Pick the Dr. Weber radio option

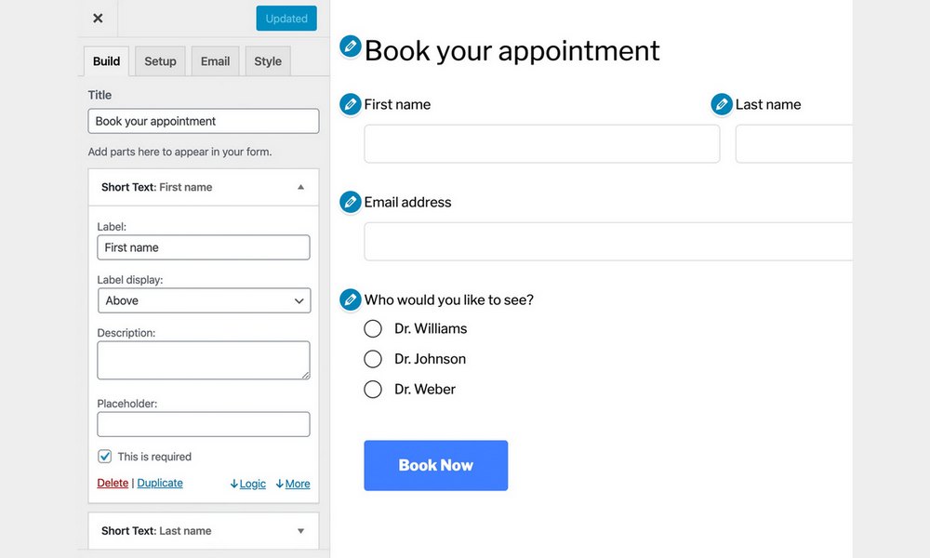373,390
